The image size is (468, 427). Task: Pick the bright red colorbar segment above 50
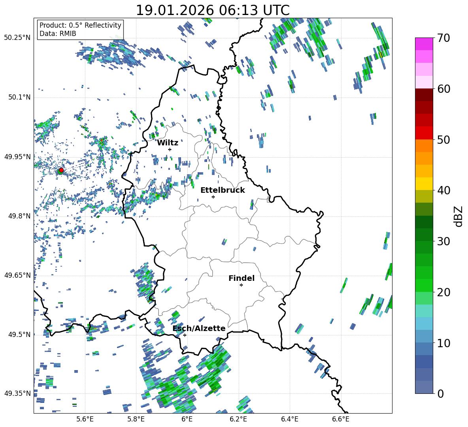(424, 133)
